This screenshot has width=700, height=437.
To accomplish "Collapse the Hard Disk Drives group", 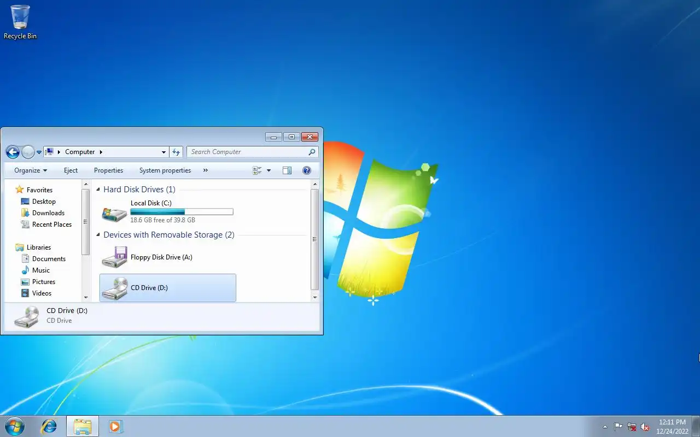I will pos(98,190).
